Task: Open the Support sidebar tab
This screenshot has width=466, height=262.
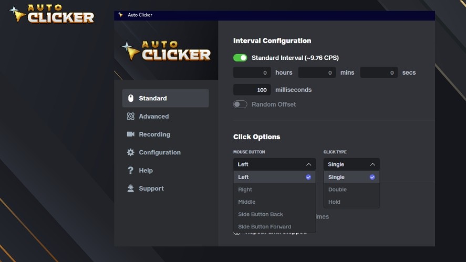Action: [x=165, y=188]
